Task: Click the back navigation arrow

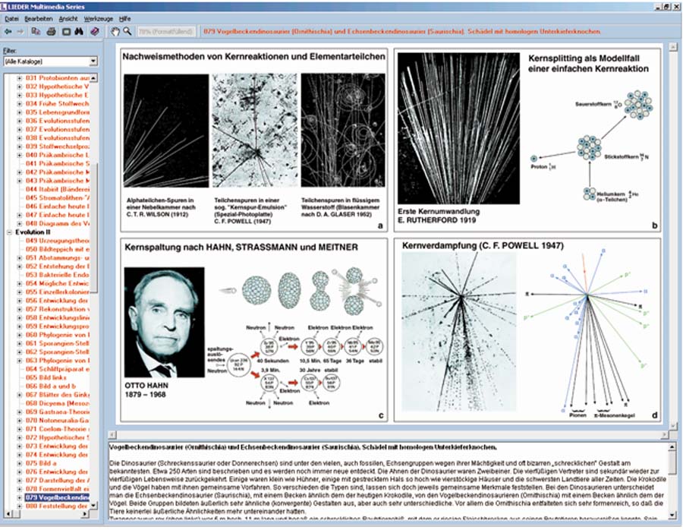Action: (8, 32)
